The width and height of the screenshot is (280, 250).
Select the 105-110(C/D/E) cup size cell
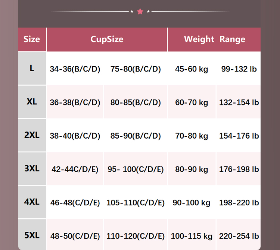(x=136, y=203)
